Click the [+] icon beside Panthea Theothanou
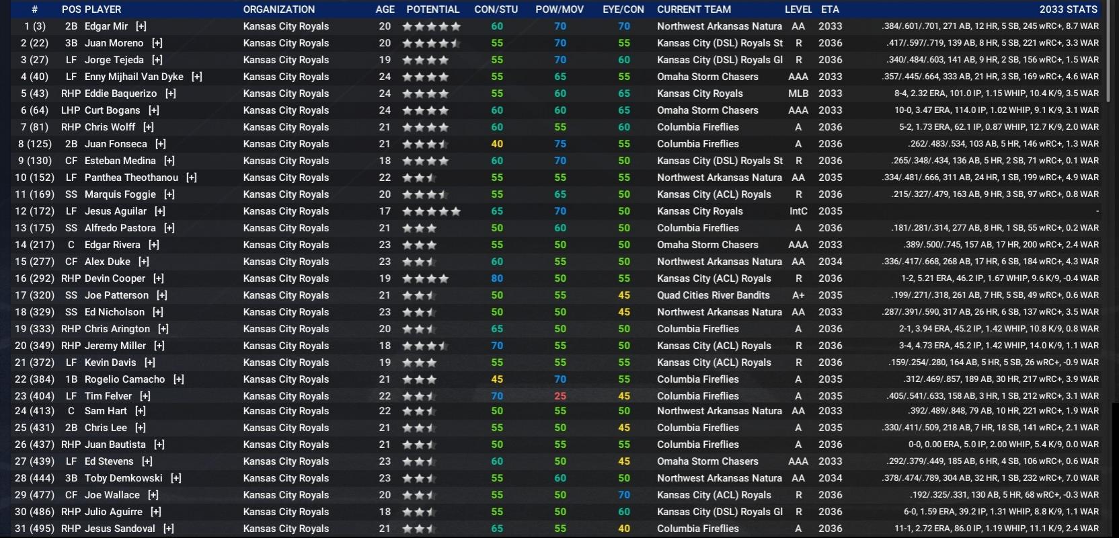 (192, 178)
